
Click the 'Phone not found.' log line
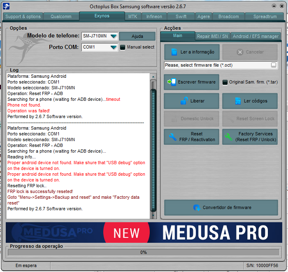coord(24,105)
